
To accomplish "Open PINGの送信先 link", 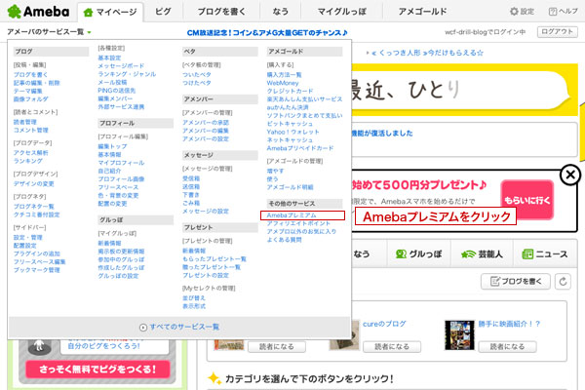I will (x=117, y=91).
